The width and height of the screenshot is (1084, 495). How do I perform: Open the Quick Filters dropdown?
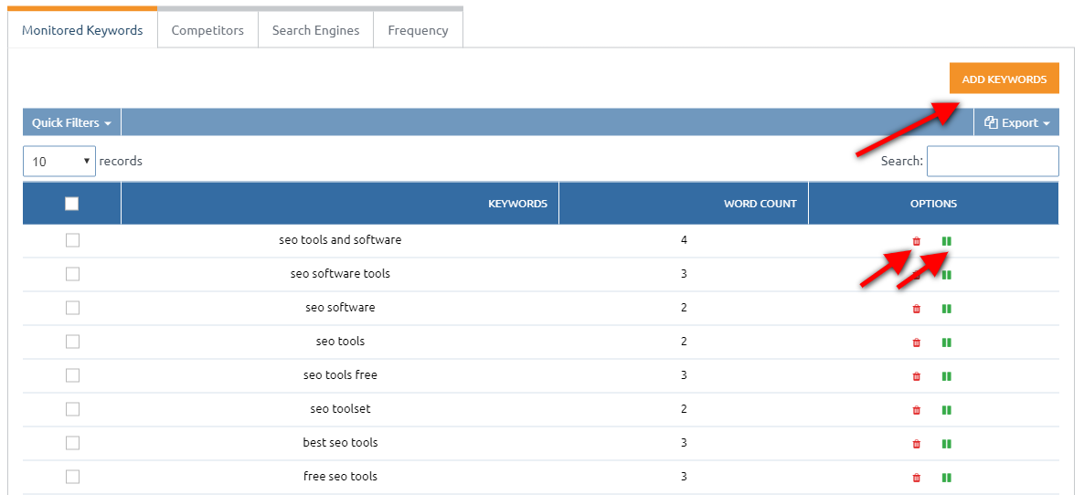tap(72, 123)
